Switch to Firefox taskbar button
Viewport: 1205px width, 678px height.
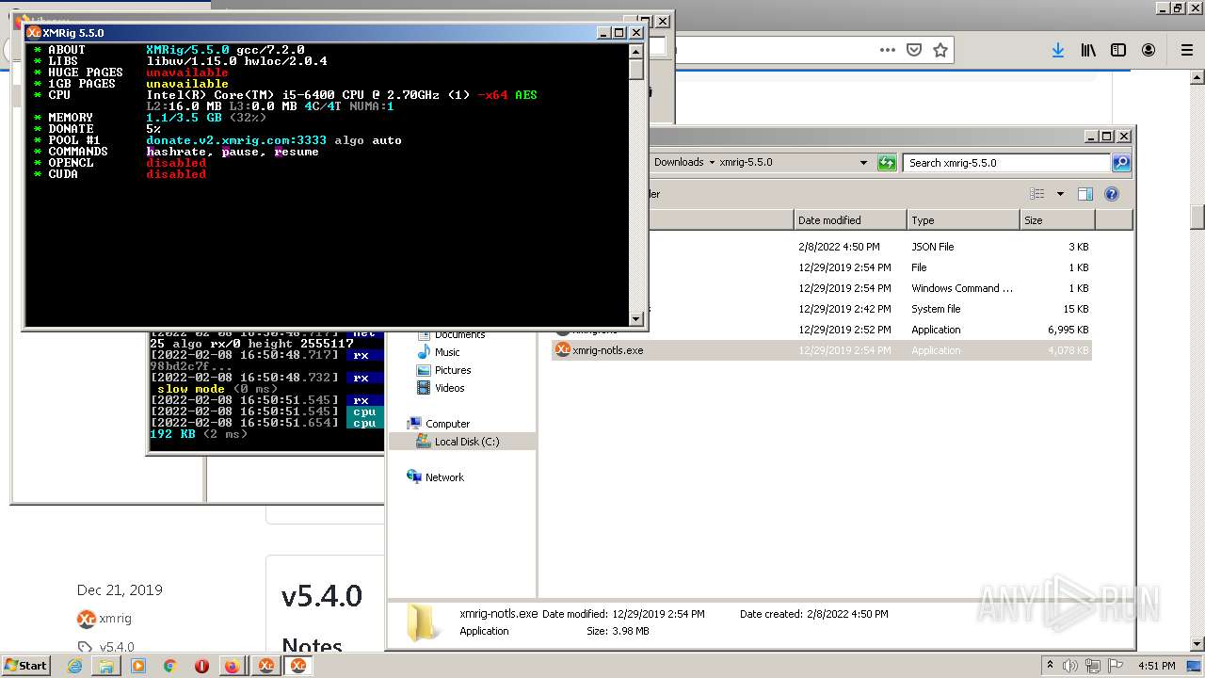click(x=233, y=666)
